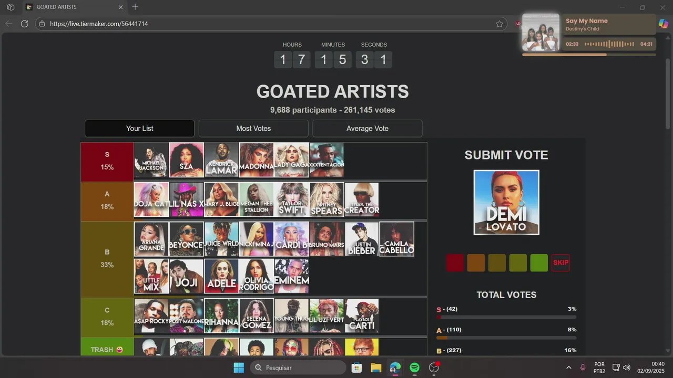Select the XXXTentacion tile
673x378 pixels.
pyautogui.click(x=327, y=160)
